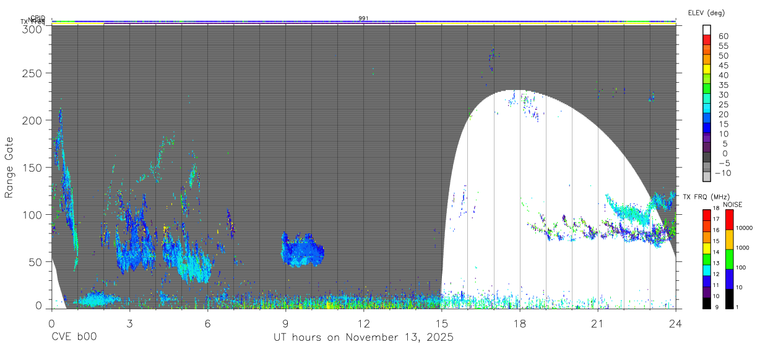The height and width of the screenshot is (350, 760).
Task: Click the blue echo cluster near 9-10 UT
Action: pos(302,250)
